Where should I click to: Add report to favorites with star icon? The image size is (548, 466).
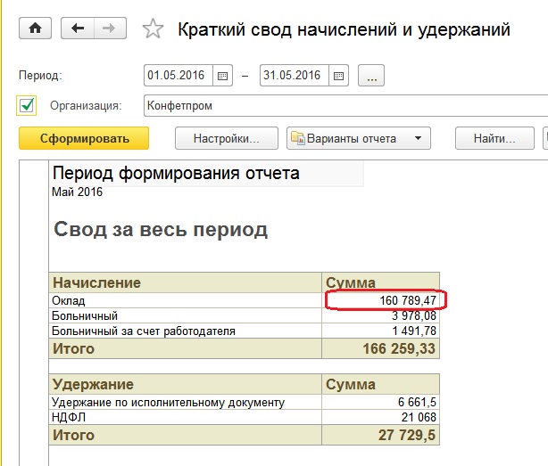click(153, 29)
